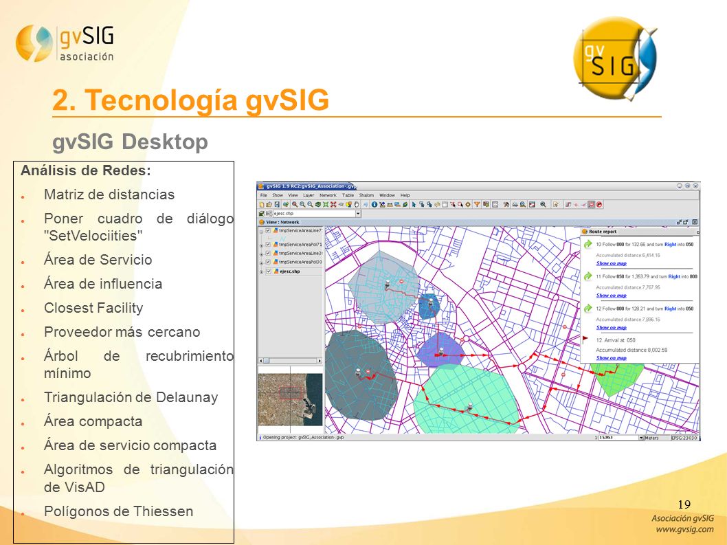The height and width of the screenshot is (545, 727).
Task: Click the network Route stair-shaped icon
Action: pos(568,205)
